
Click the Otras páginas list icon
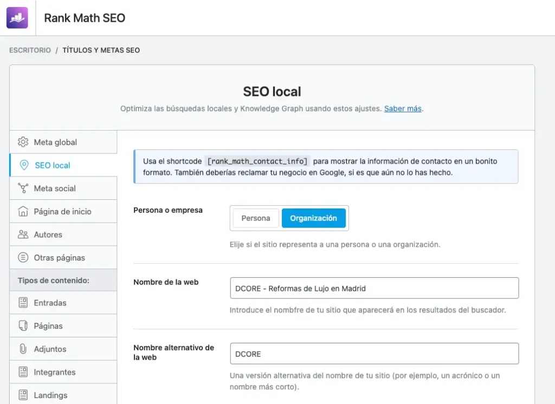[x=23, y=258]
